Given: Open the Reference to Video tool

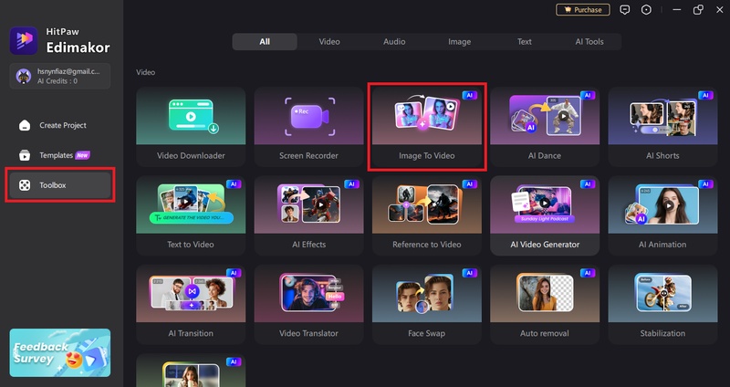Looking at the screenshot, I should 426,215.
